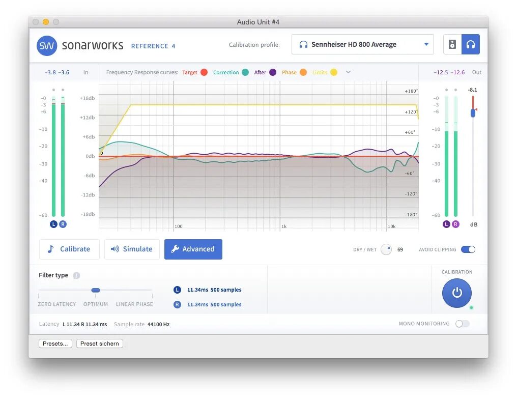
Task: Click the Preset sichern button
Action: (x=100, y=344)
